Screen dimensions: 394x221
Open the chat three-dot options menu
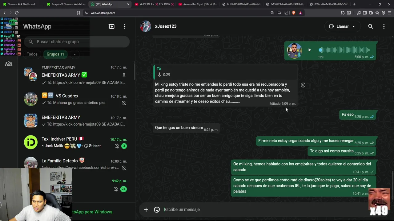[384, 26]
